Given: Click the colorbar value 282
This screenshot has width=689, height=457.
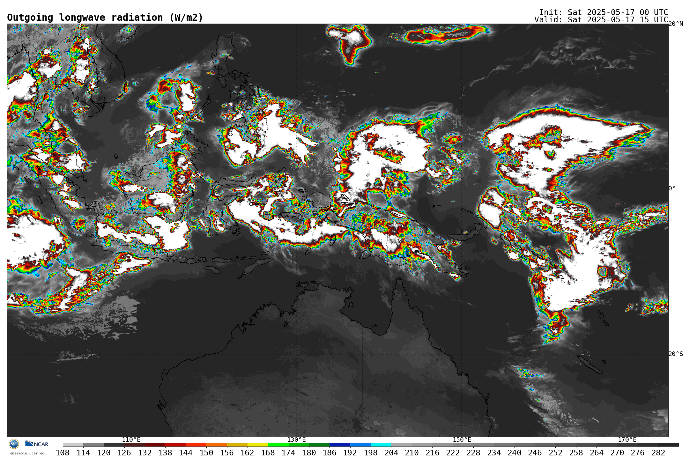Looking at the screenshot, I should [x=658, y=453].
